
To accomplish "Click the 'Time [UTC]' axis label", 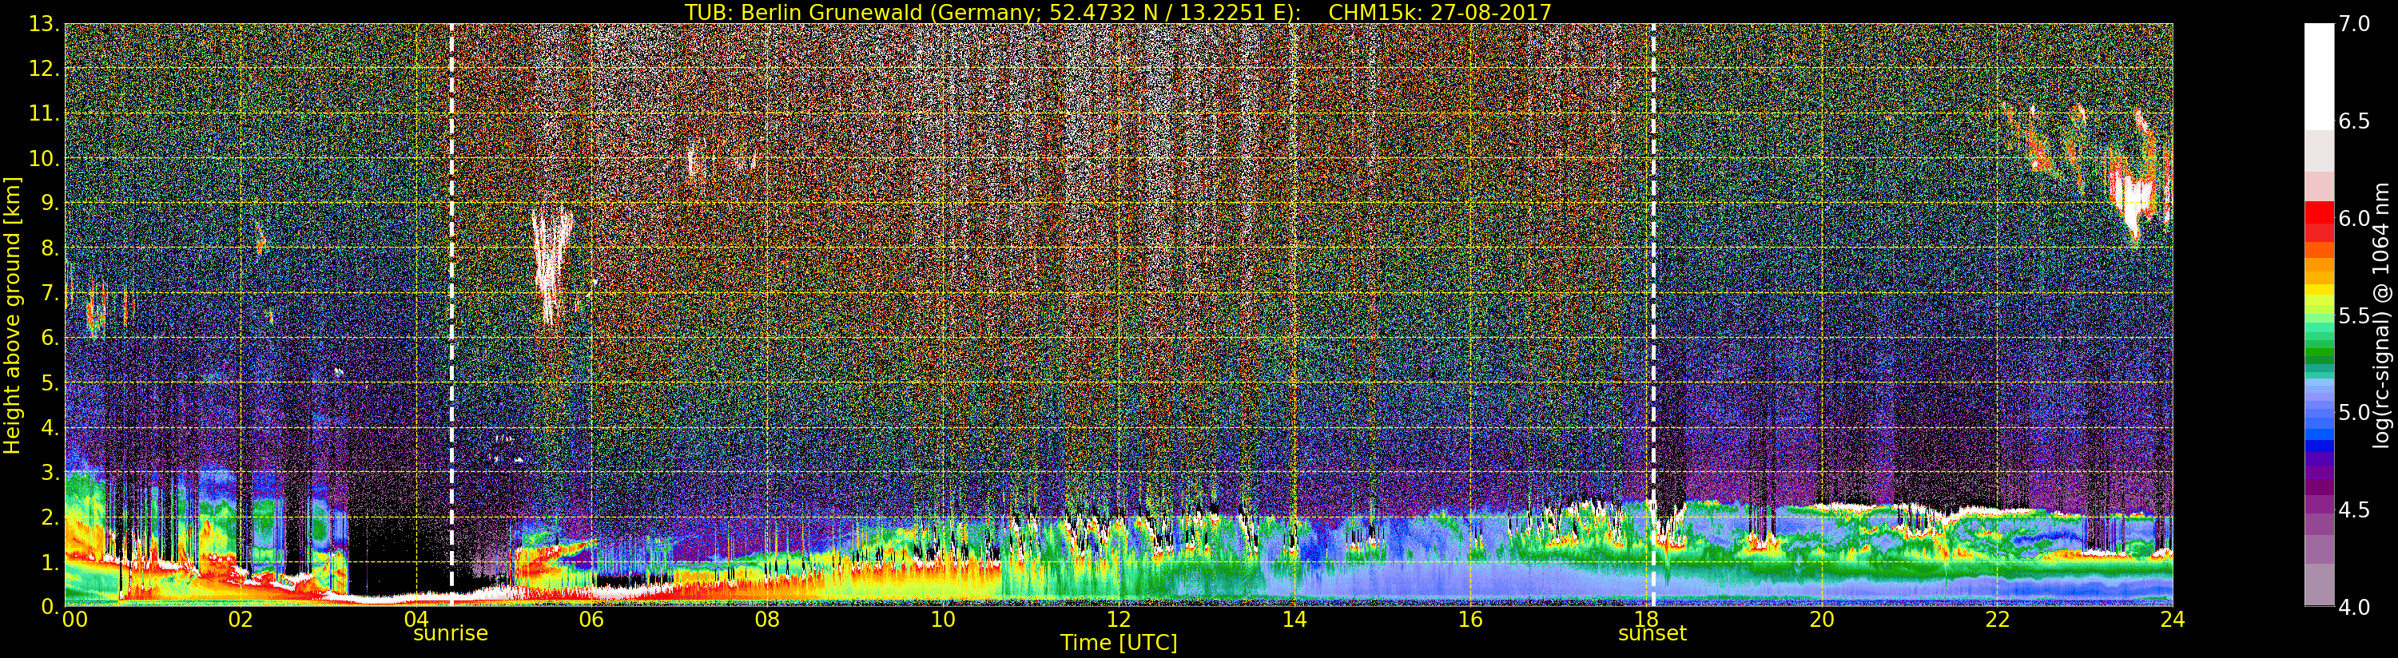I will pyautogui.click(x=1118, y=643).
